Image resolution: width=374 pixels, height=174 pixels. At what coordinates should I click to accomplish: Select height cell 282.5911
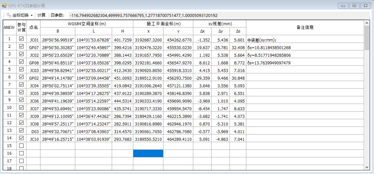tap(122, 124)
